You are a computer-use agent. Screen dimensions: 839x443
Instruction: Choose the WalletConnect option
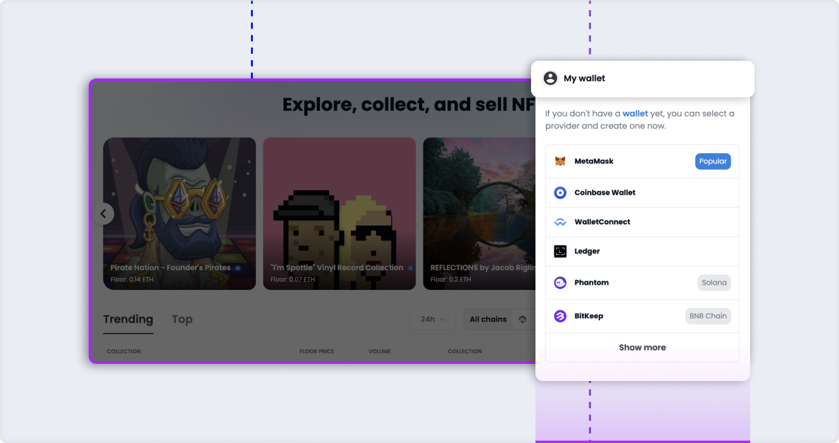click(x=643, y=222)
